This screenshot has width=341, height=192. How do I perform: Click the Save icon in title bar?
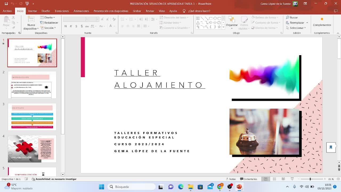(6, 3)
